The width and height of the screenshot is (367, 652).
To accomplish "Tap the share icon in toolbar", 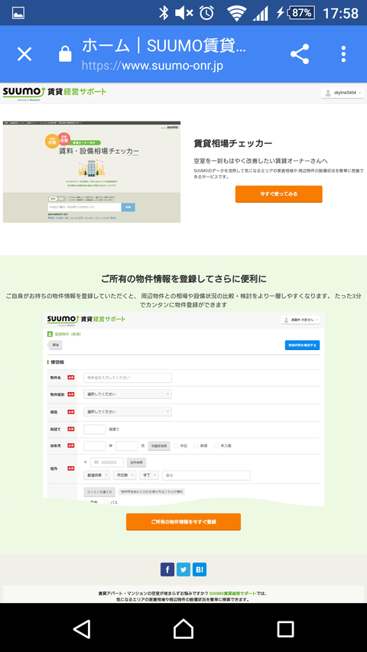I will tap(300, 54).
